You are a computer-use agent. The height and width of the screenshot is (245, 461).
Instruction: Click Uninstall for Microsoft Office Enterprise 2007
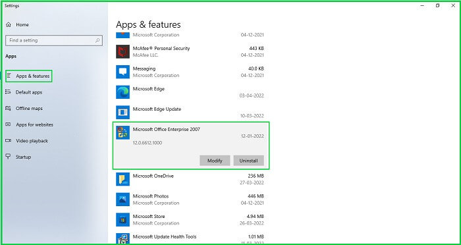(248, 161)
